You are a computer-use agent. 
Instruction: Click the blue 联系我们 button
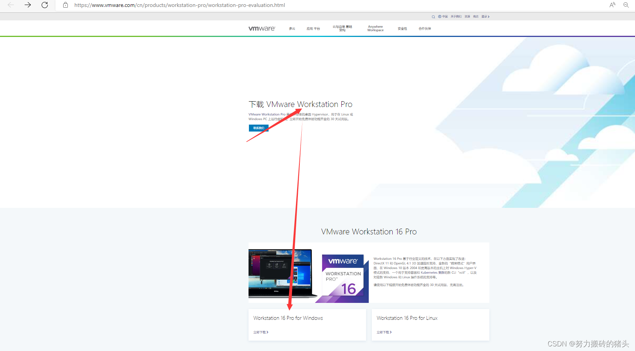tap(259, 128)
